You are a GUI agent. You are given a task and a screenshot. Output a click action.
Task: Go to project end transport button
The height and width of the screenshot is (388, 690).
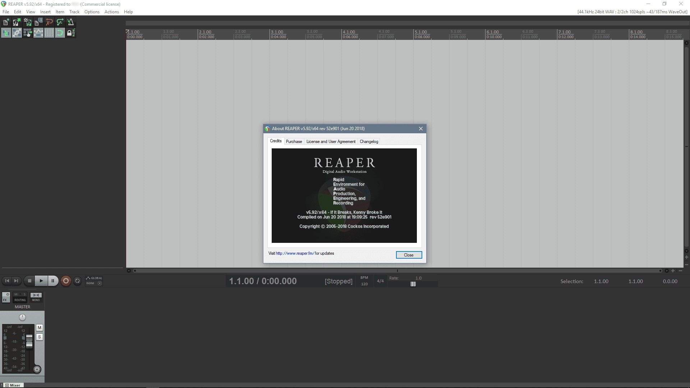16,281
